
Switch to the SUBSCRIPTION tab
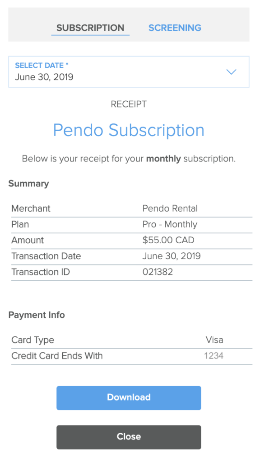[90, 28]
